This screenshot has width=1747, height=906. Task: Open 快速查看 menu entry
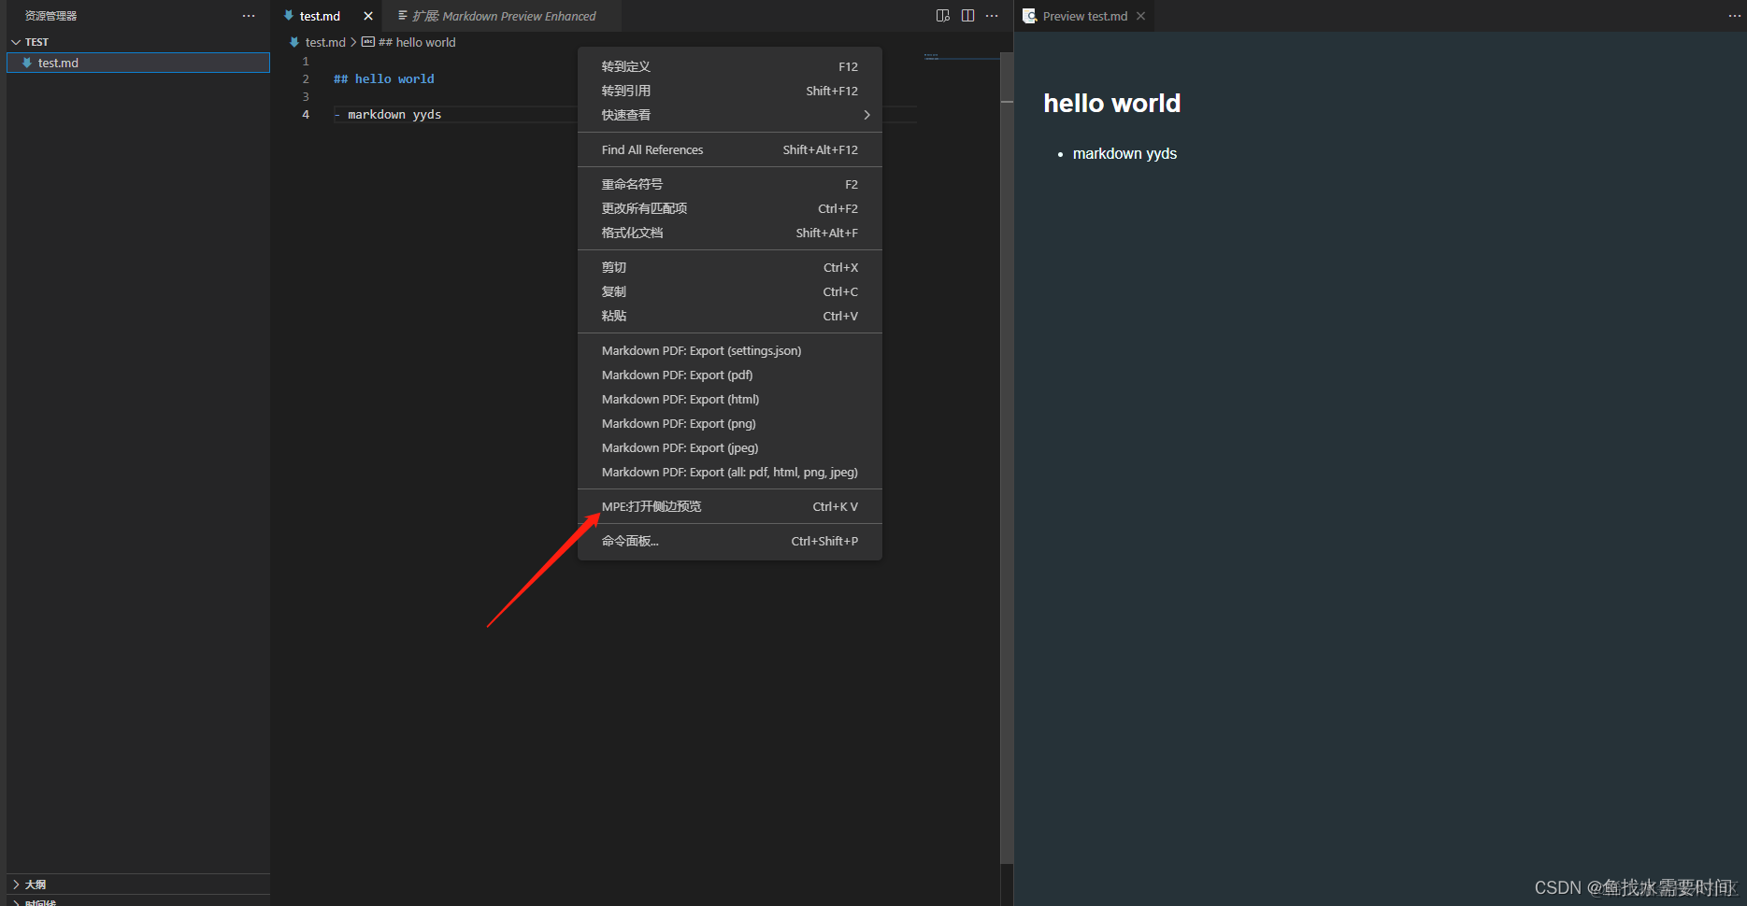pyautogui.click(x=730, y=115)
